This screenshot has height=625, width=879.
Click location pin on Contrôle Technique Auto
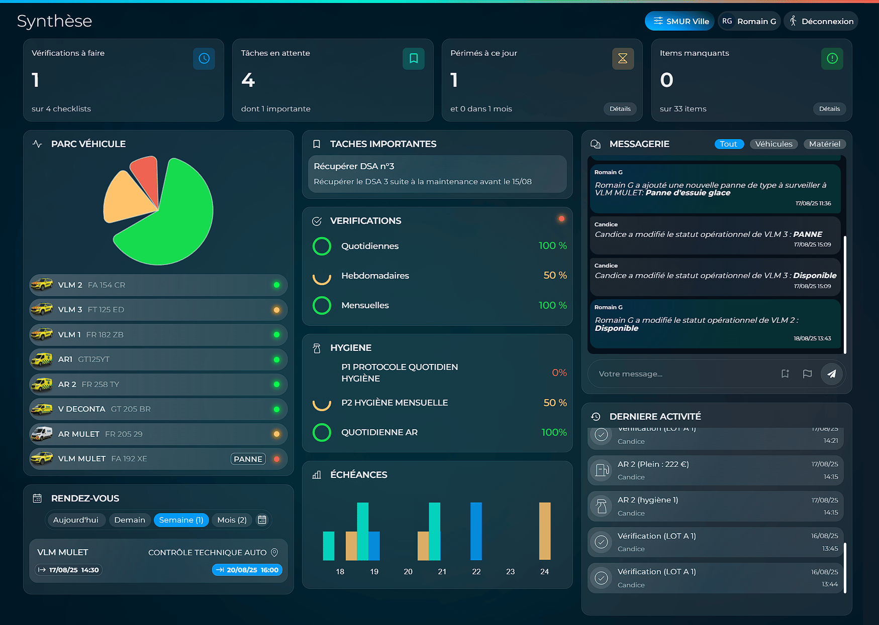(274, 553)
